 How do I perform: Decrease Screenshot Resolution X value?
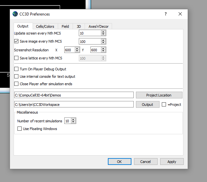(x=77, y=51)
